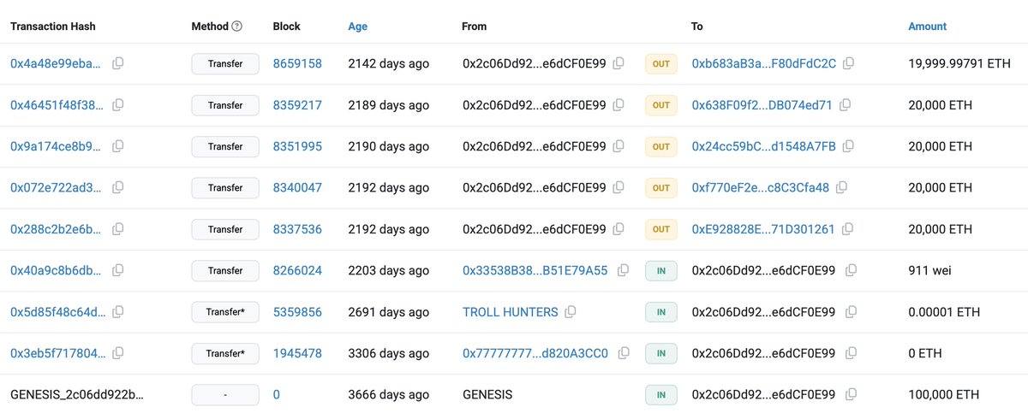Copy transaction hash 0x5d85f48c64d
The height and width of the screenshot is (413, 1028).
pos(118,312)
